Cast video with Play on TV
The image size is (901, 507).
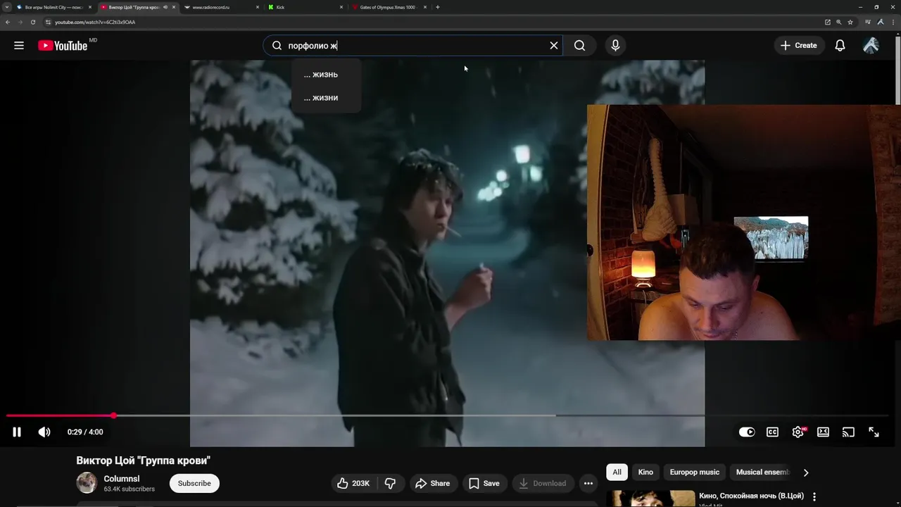848,432
